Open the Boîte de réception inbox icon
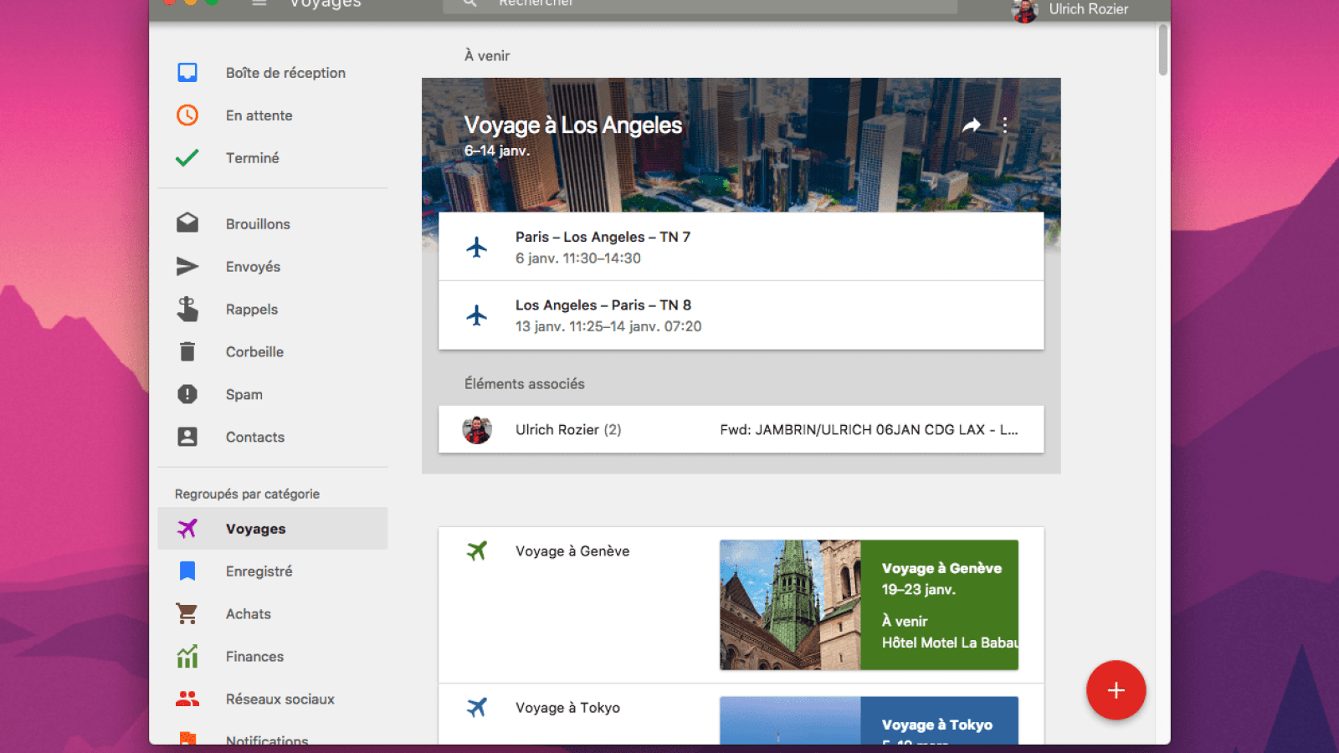This screenshot has width=1339, height=753. click(x=187, y=73)
